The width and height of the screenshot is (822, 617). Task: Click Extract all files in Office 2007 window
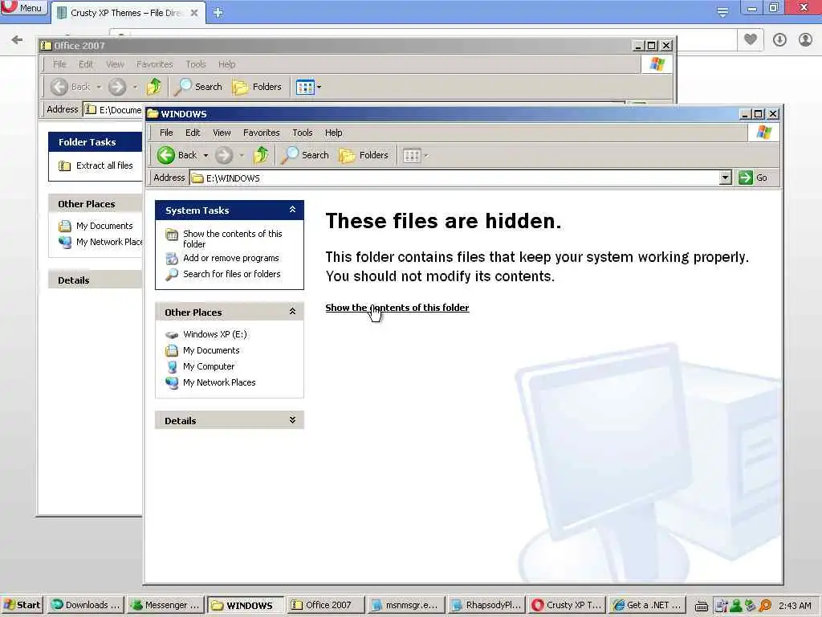[104, 165]
